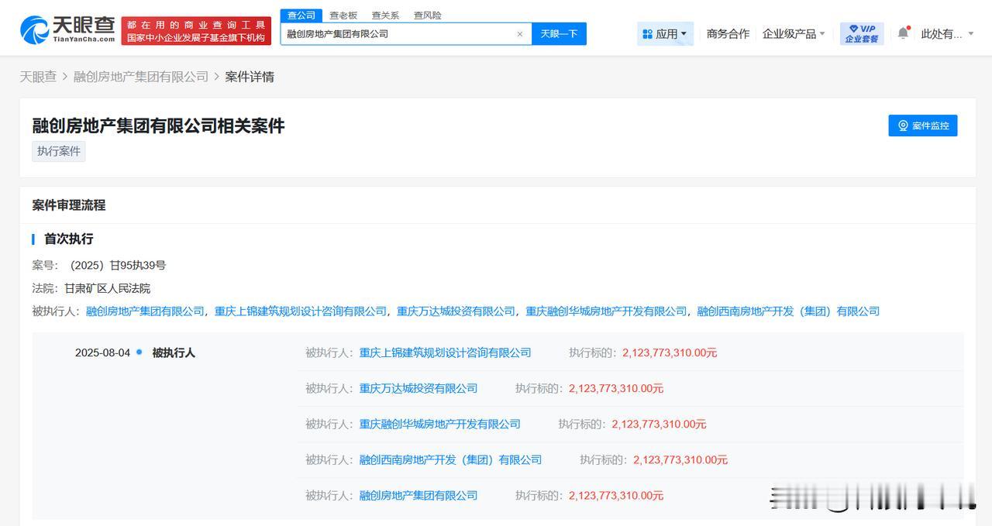Click the 2025-08-04 timeline date

pos(102,352)
